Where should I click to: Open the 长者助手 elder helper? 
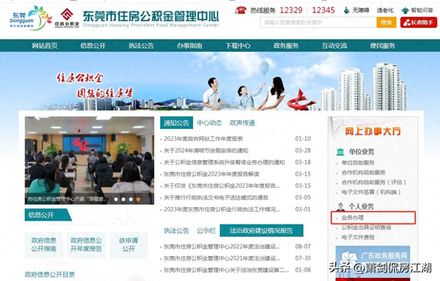click(x=418, y=22)
